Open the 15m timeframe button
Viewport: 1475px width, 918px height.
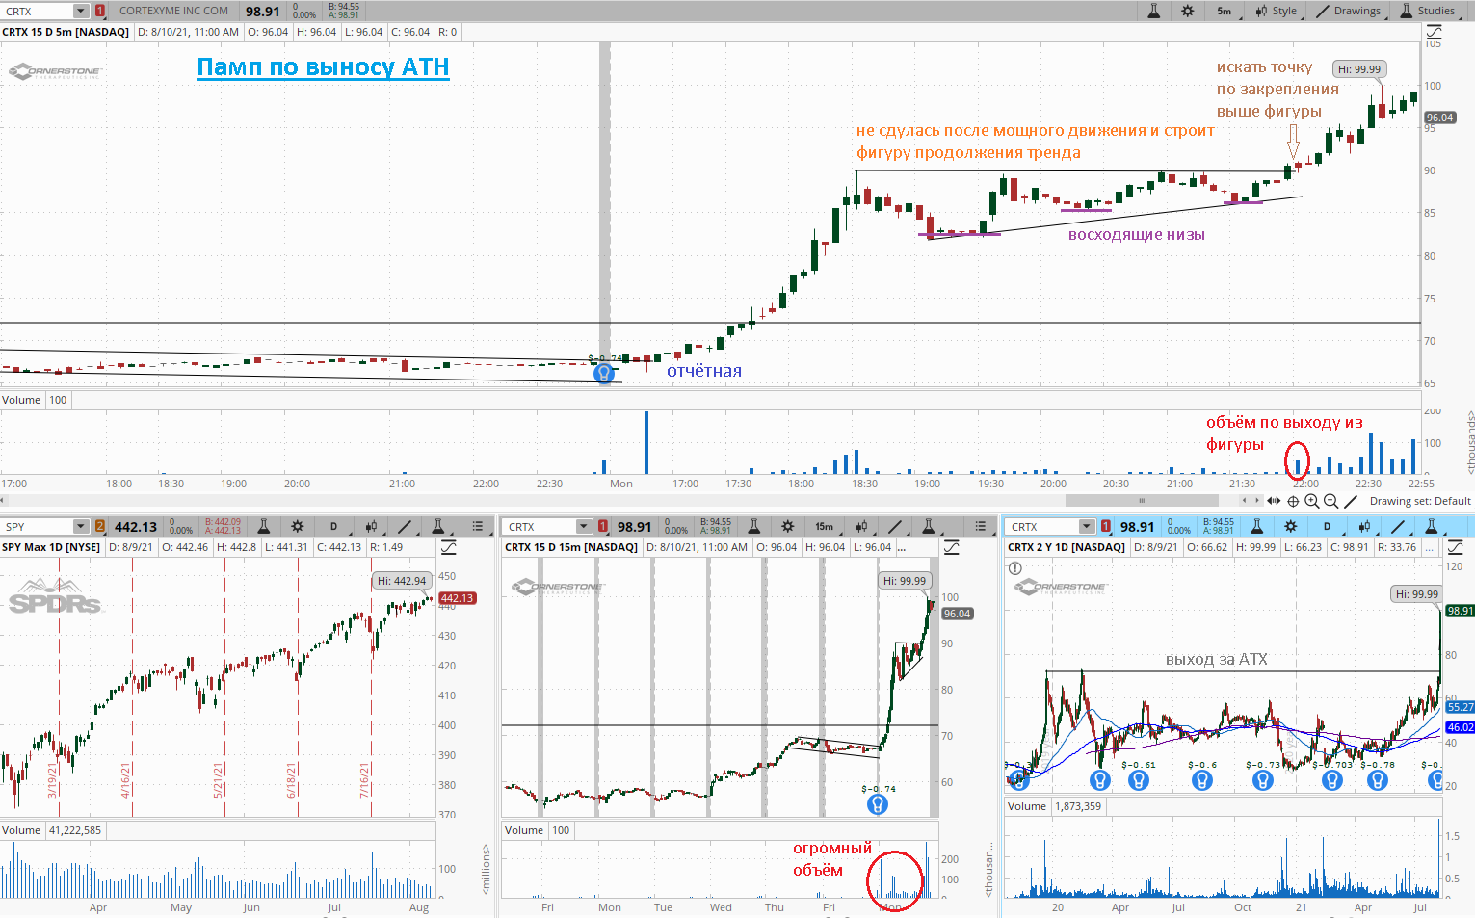(825, 527)
